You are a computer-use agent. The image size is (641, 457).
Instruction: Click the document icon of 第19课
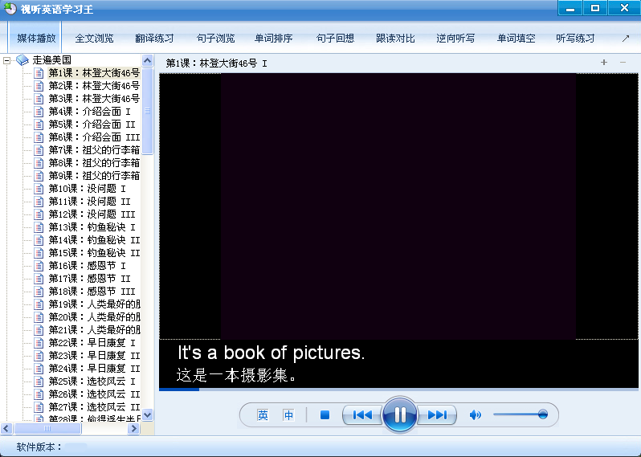(x=39, y=304)
